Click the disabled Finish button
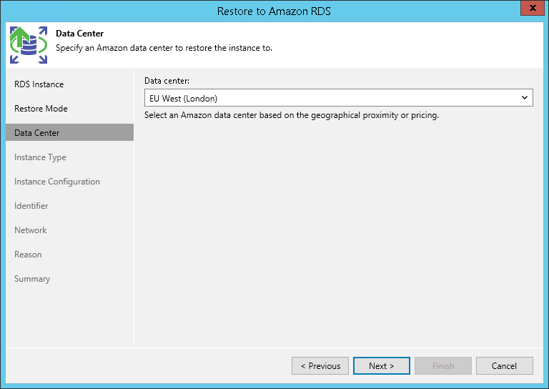Screen dimensions: 549x389 (x=443, y=366)
